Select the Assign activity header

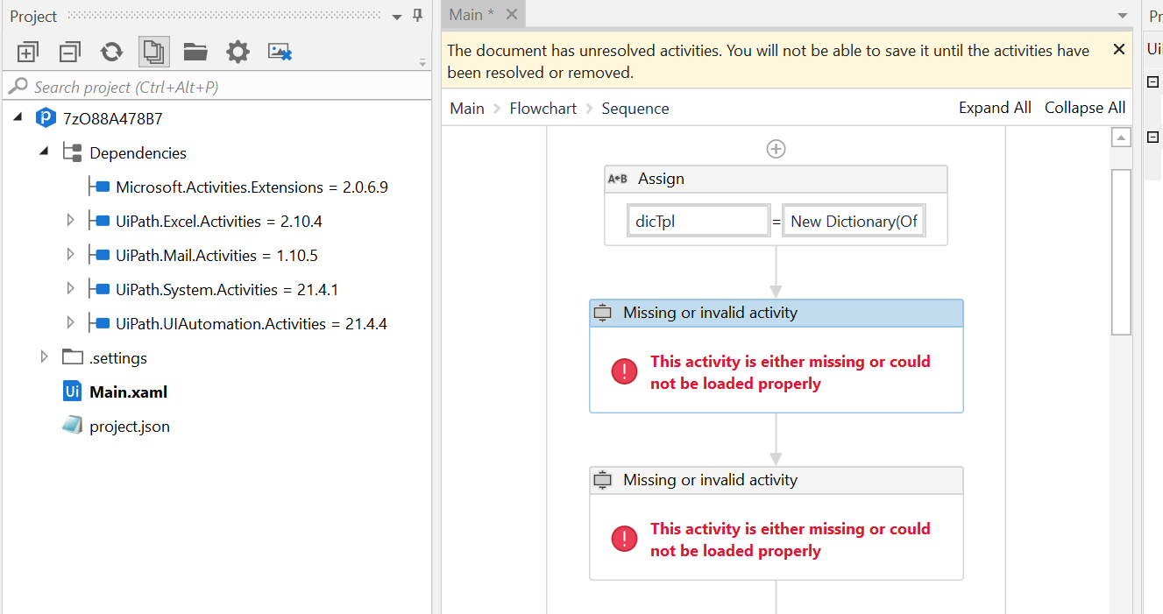coord(776,179)
